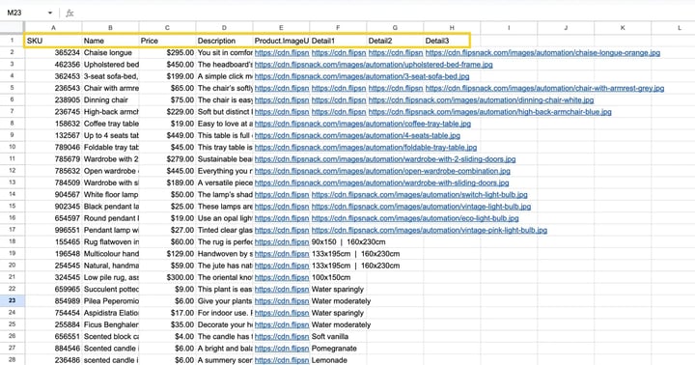Viewport: 695px width, 365px height.
Task: Select column K header
Action: point(623,27)
